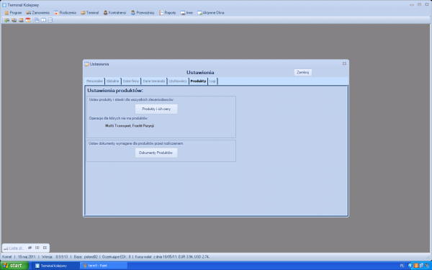Click the PL language indicator in tray
Image resolution: width=432 pixels, height=270 pixels.
[402, 266]
